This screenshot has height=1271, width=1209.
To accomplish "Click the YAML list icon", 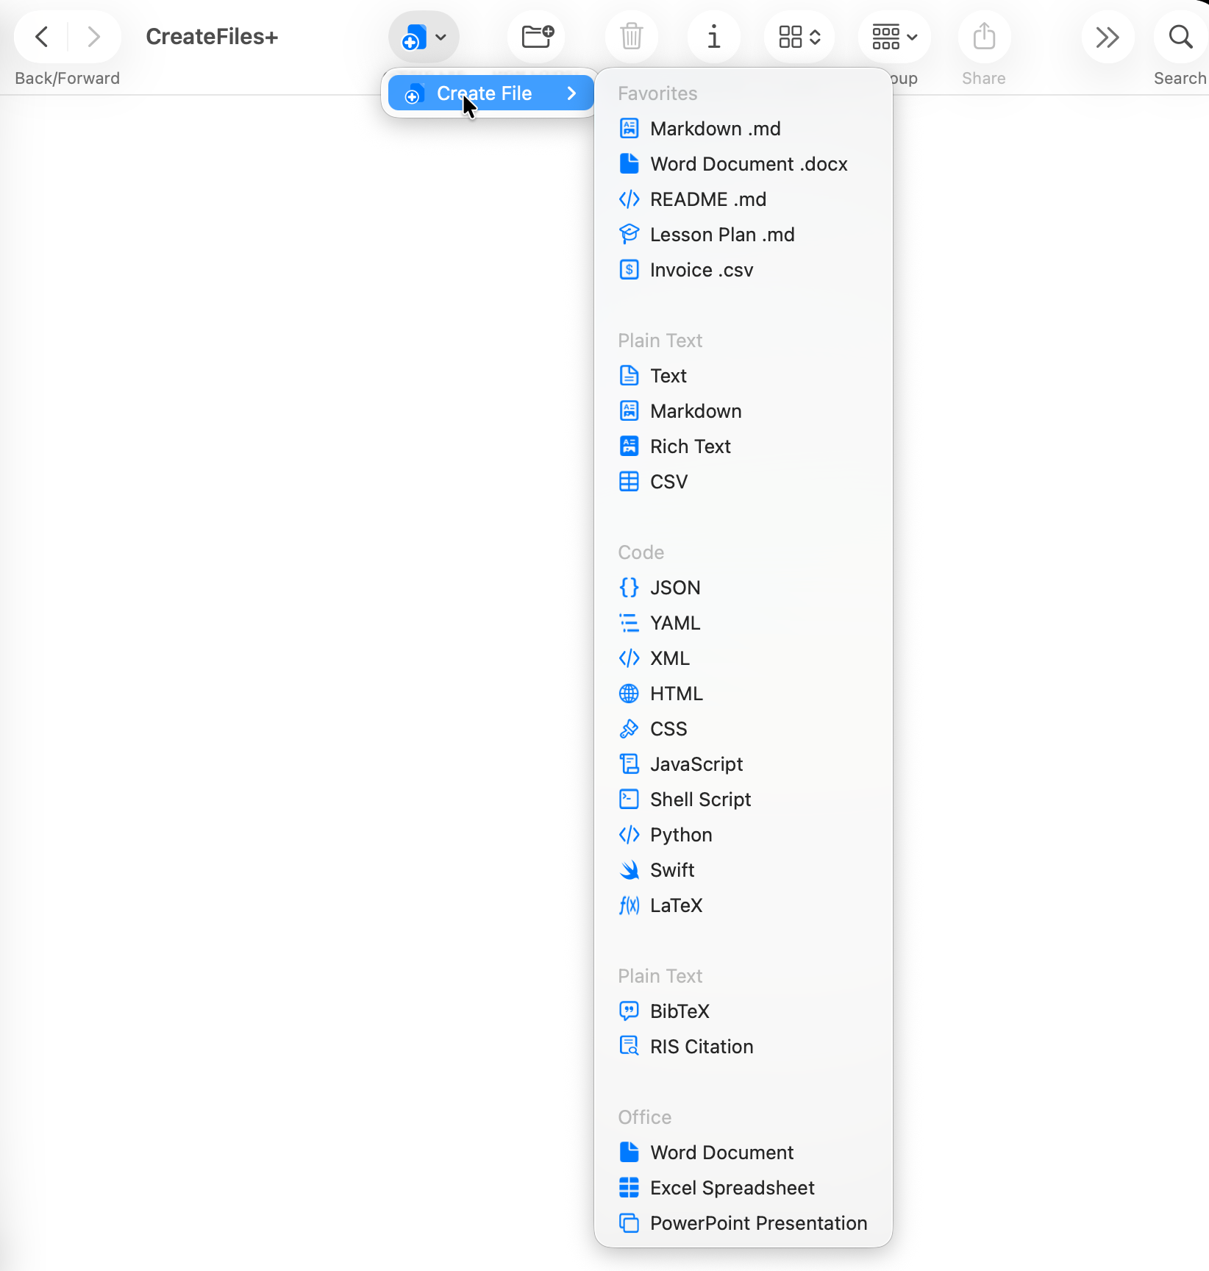I will 629,623.
